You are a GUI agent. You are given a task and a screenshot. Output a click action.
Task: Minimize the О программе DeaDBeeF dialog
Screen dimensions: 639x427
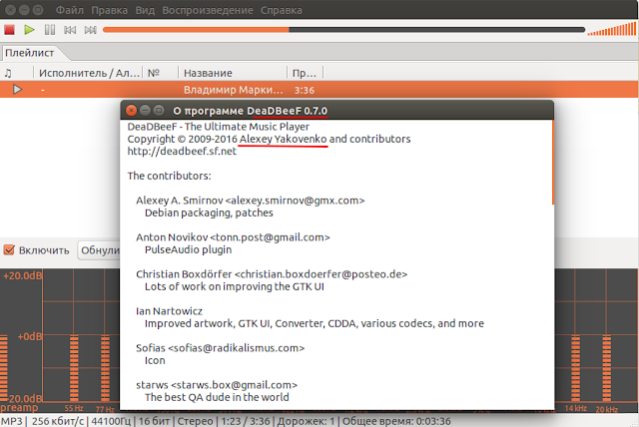pyautogui.click(x=145, y=111)
